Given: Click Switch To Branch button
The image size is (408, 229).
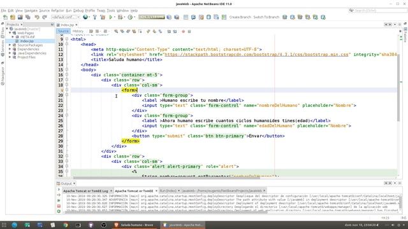Looking at the screenshot, I should [x=266, y=17].
